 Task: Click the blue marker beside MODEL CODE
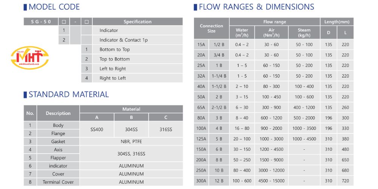pyautogui.click(x=25, y=7)
